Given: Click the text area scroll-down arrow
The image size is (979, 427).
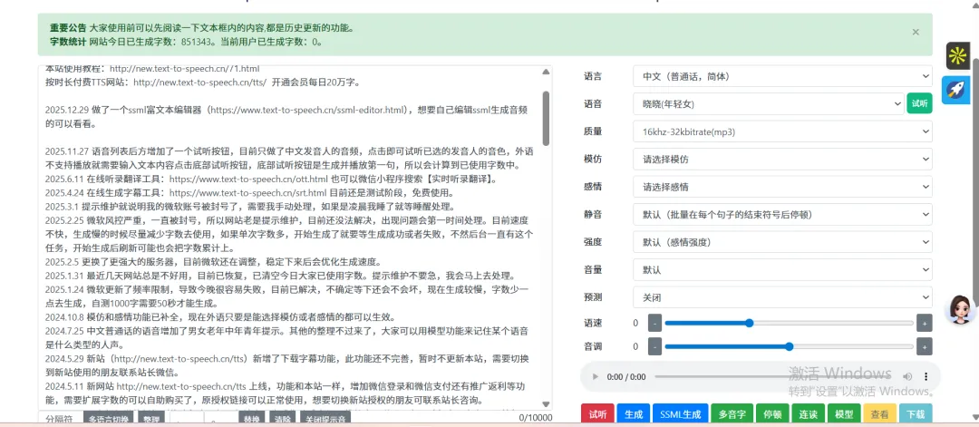Looking at the screenshot, I should pyautogui.click(x=546, y=404).
